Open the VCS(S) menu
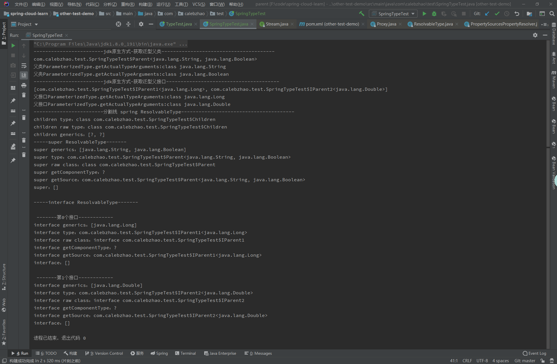This screenshot has height=364, width=557. click(199, 4)
